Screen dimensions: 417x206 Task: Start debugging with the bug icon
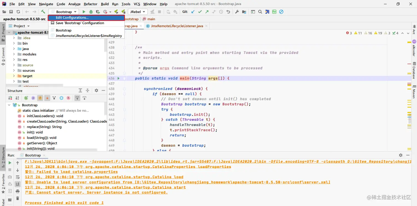91,12
